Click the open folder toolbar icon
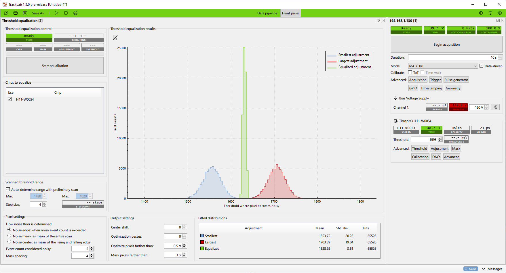This screenshot has height=273, width=506. pos(16,13)
